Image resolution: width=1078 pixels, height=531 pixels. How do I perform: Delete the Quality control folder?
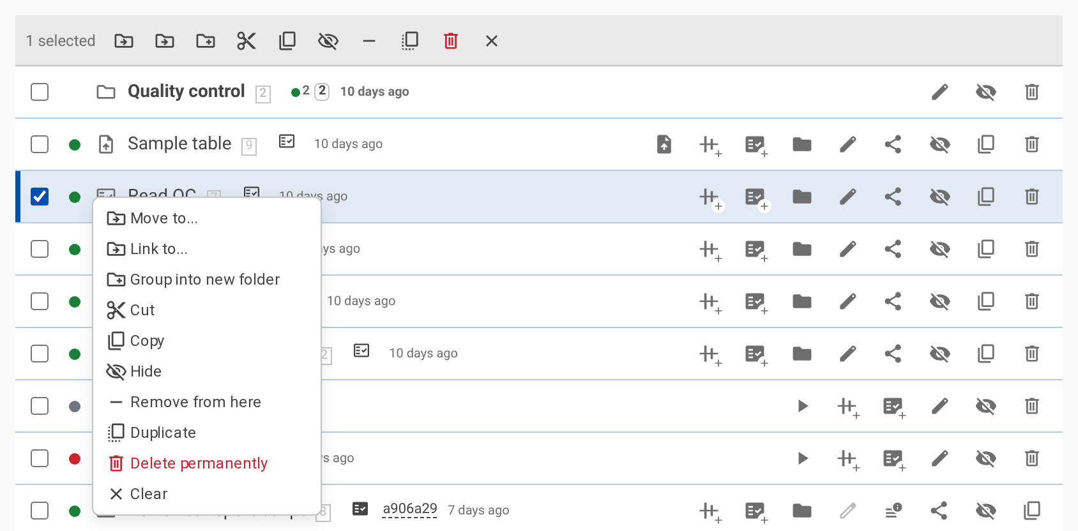pyautogui.click(x=1032, y=92)
